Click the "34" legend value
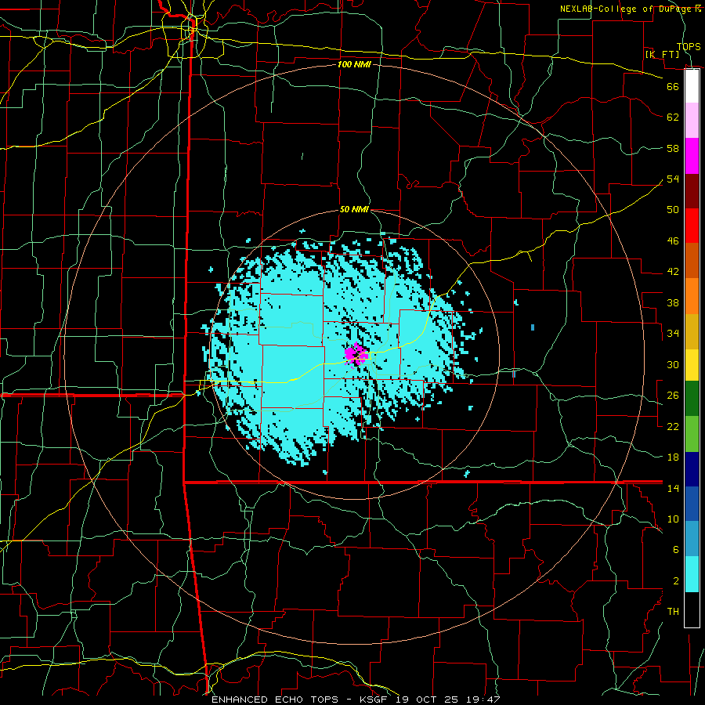Screen dimensions: 705x705 coord(673,334)
